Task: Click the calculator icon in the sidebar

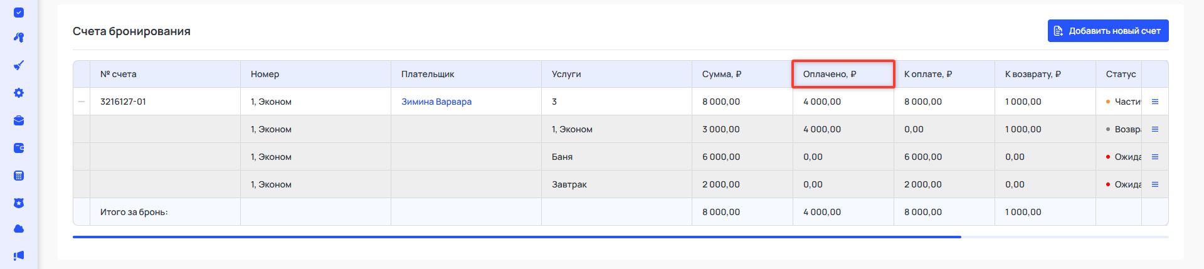Action: point(19,176)
